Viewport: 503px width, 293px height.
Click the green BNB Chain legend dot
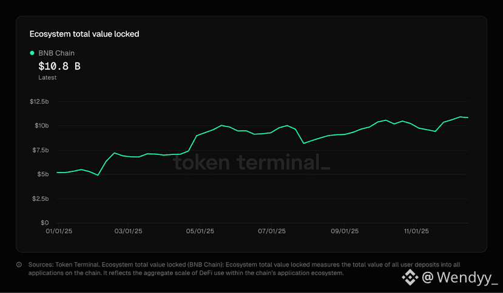(32, 53)
